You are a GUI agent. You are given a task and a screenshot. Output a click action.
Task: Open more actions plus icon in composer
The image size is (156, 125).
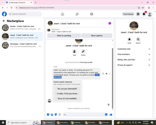[48, 115]
